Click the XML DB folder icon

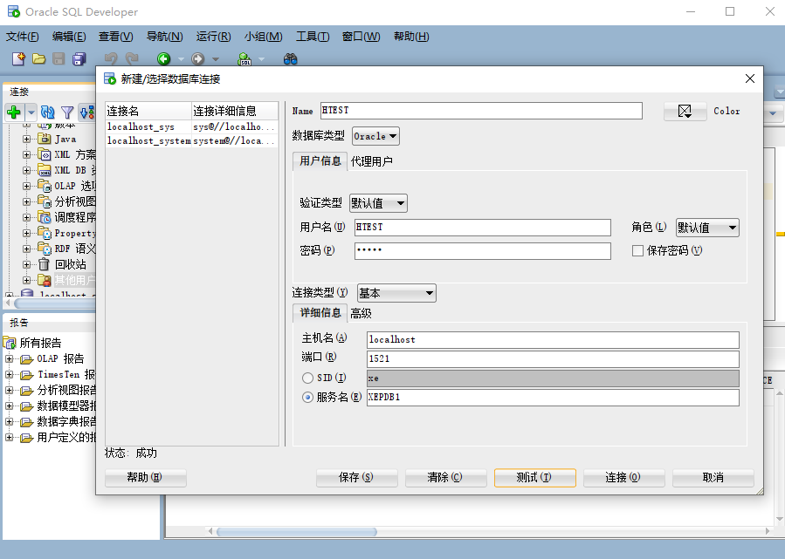tap(45, 170)
